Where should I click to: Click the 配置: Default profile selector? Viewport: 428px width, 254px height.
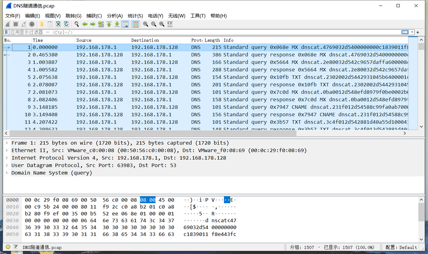coord(401,247)
